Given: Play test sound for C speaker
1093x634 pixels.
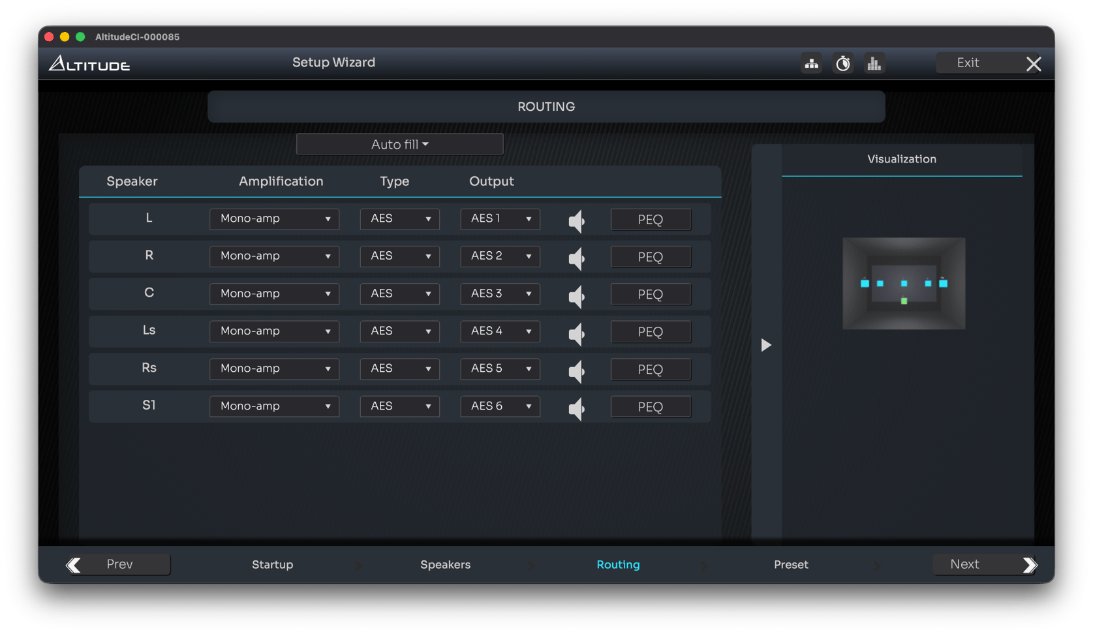Looking at the screenshot, I should pos(576,296).
